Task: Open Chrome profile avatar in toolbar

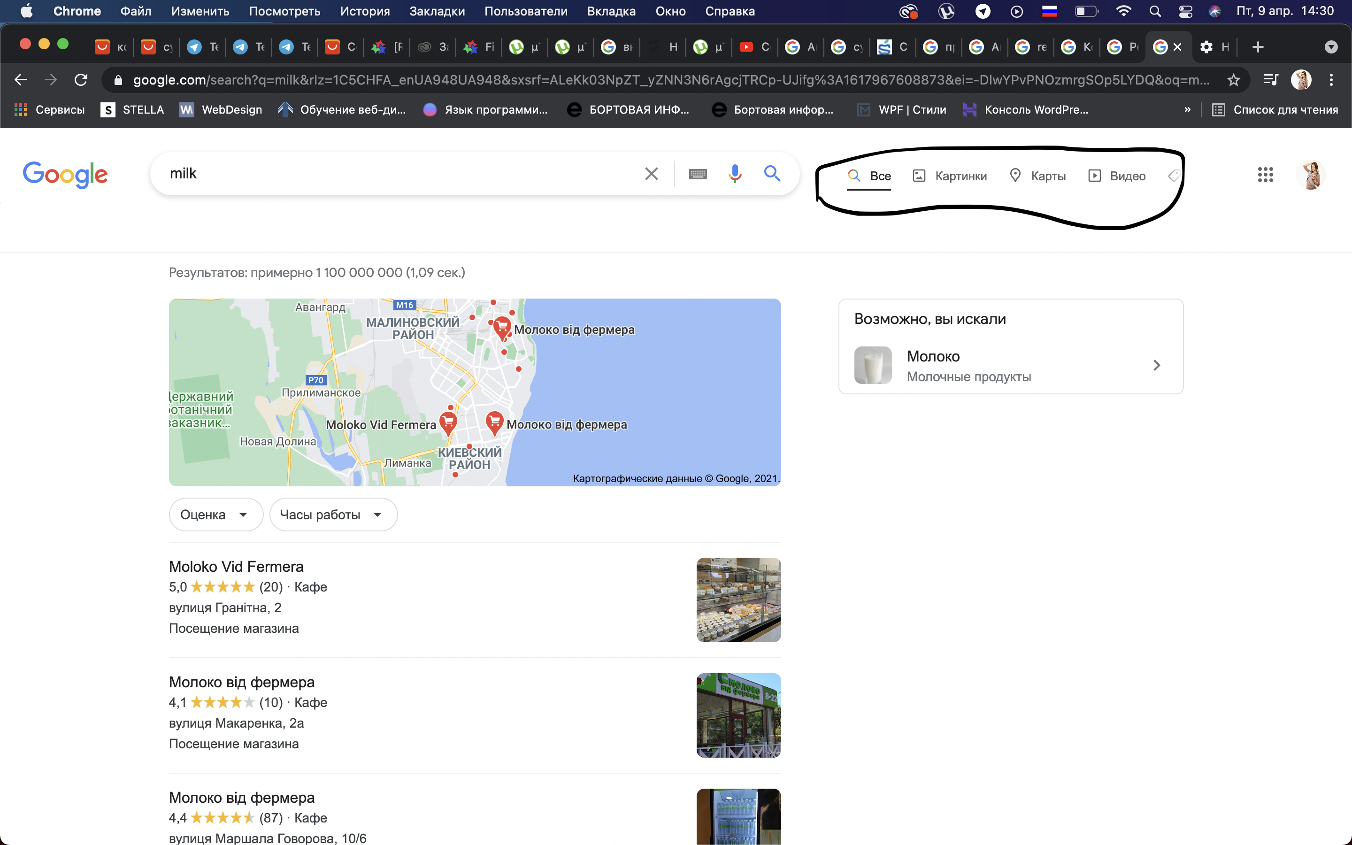Action: pos(1301,80)
